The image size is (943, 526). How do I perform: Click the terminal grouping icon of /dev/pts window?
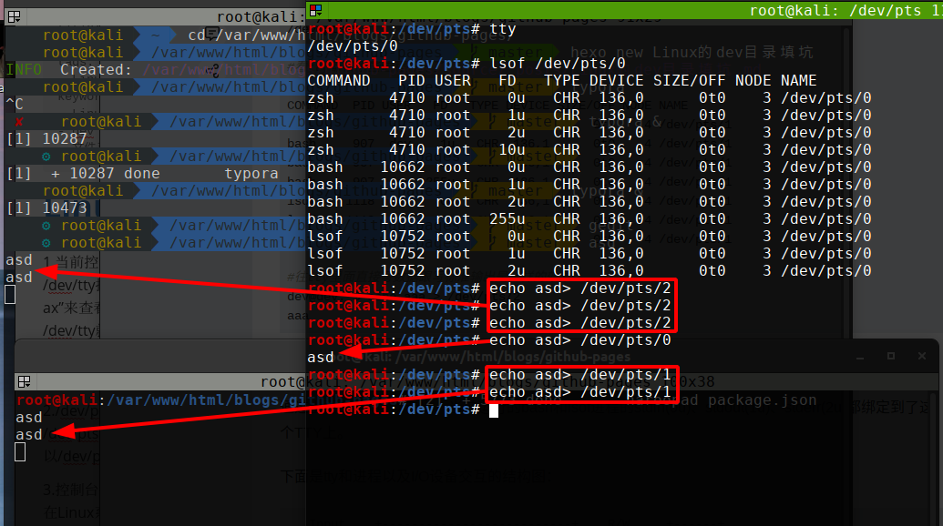[x=315, y=10]
